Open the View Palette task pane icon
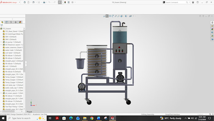Image resolution: width=214 pixels, height=121 pixels. [x=212, y=33]
